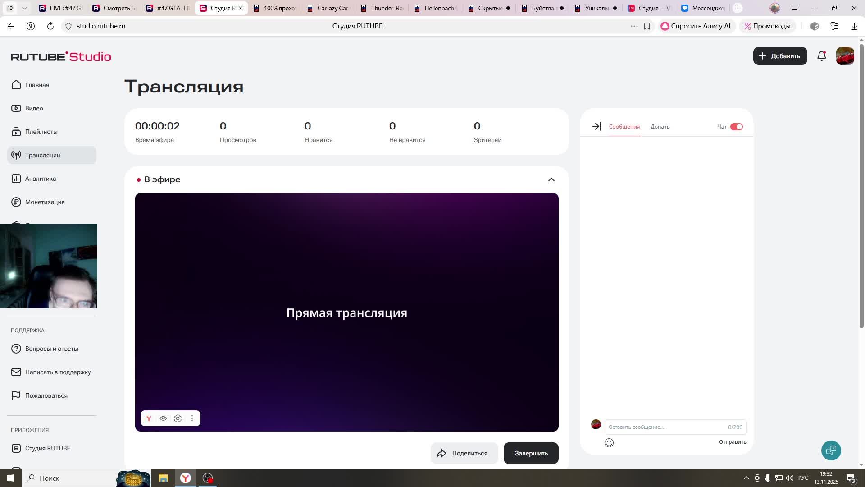Bookmark the page from the address bar
The height and width of the screenshot is (487, 865).
point(647,26)
